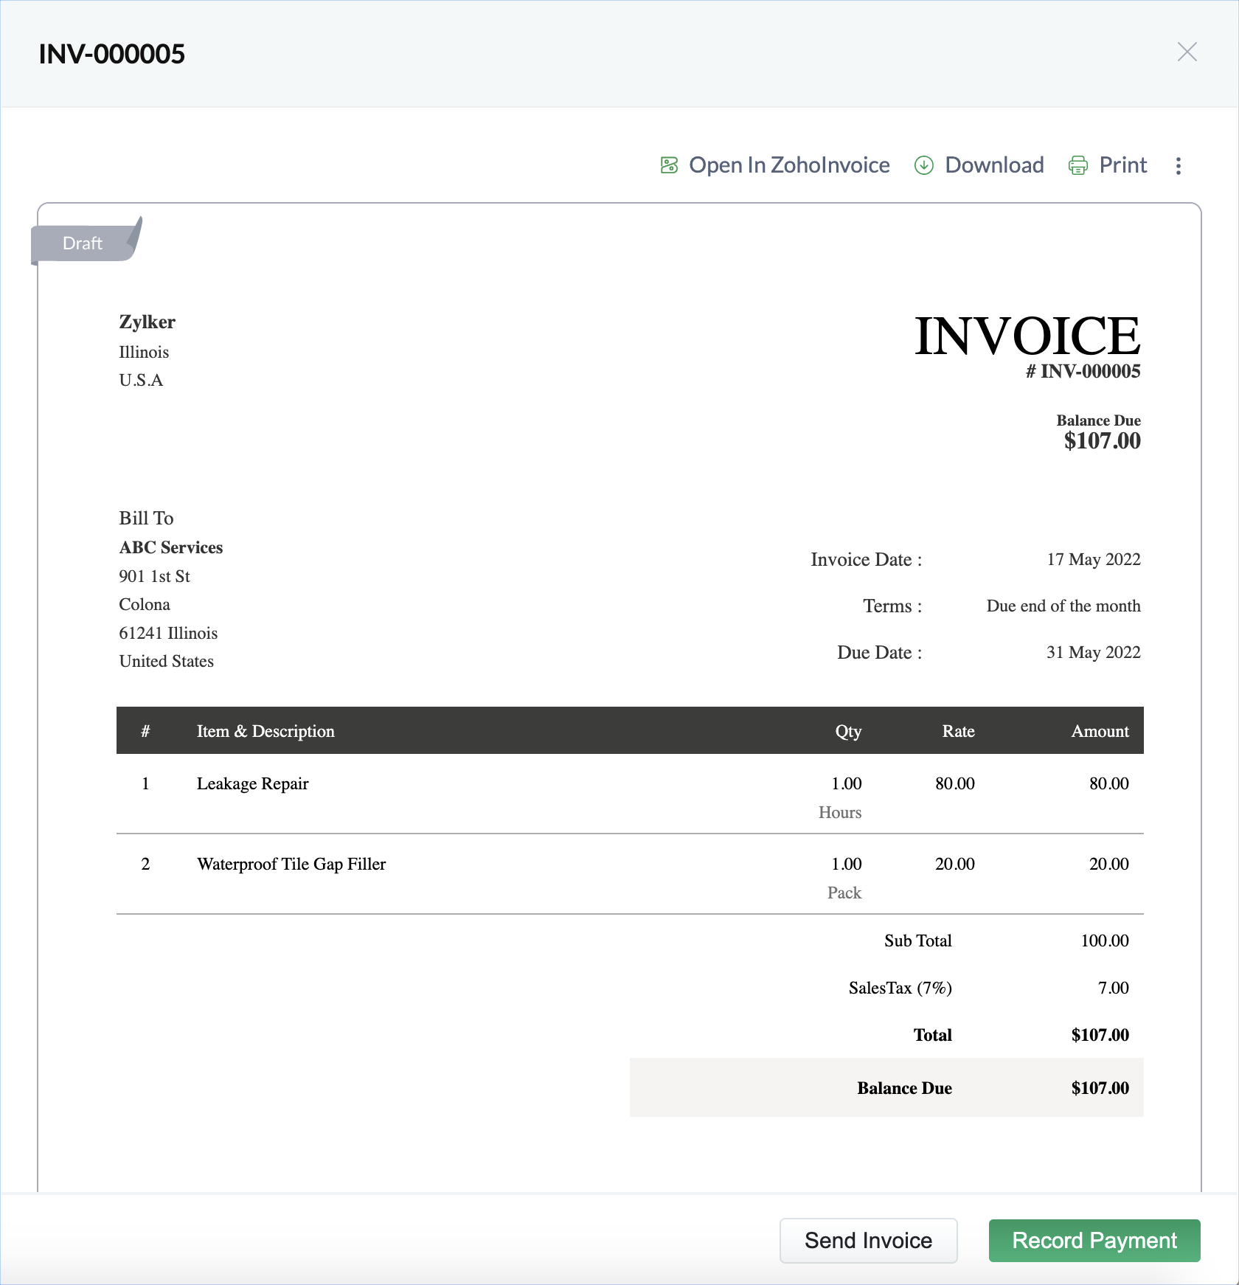Click the Download text label
The width and height of the screenshot is (1239, 1285).
[x=993, y=165]
